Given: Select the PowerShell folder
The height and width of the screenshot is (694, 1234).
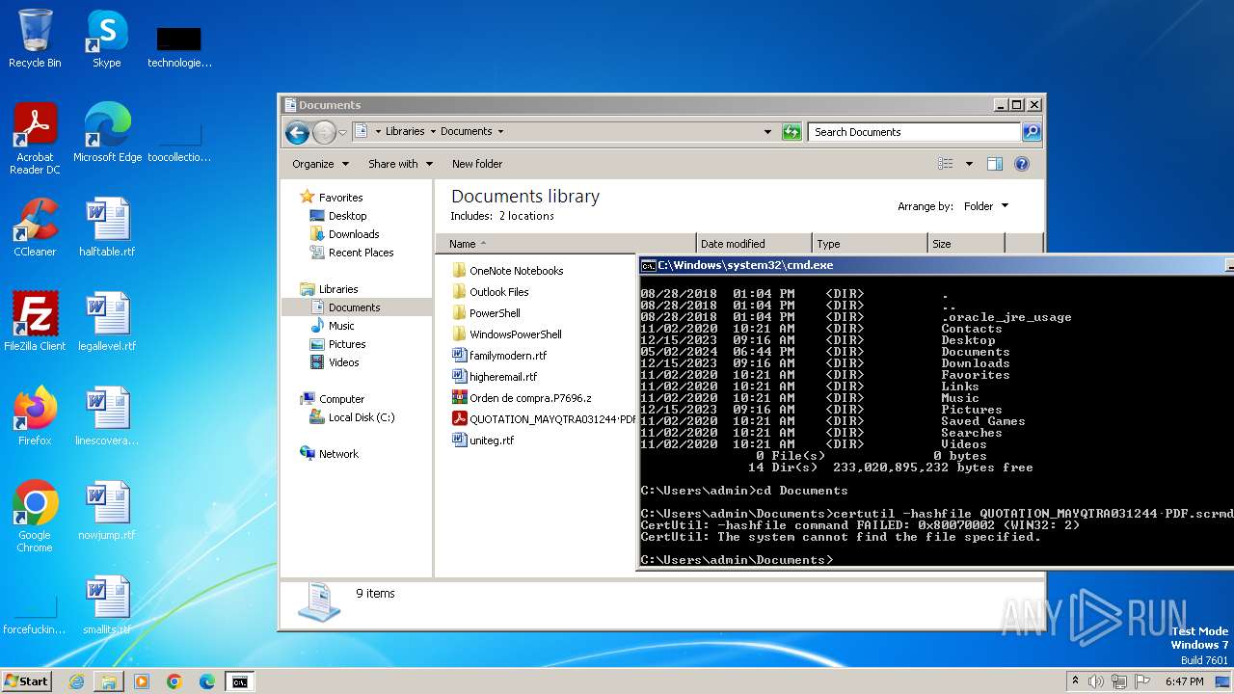Looking at the screenshot, I should click(487, 313).
